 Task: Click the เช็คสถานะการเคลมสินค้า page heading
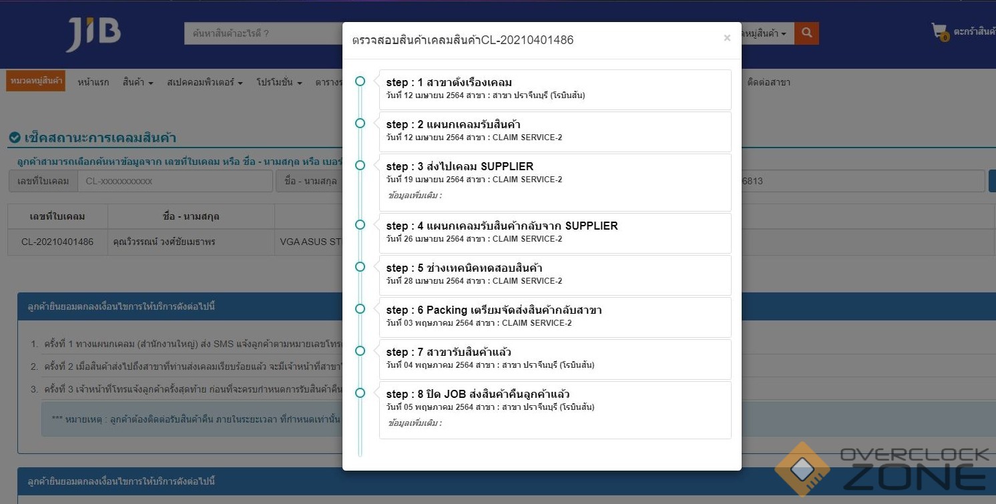[100, 138]
